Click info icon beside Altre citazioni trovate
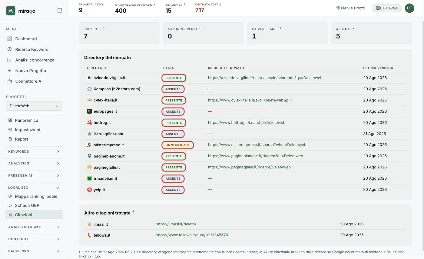 tap(133, 212)
